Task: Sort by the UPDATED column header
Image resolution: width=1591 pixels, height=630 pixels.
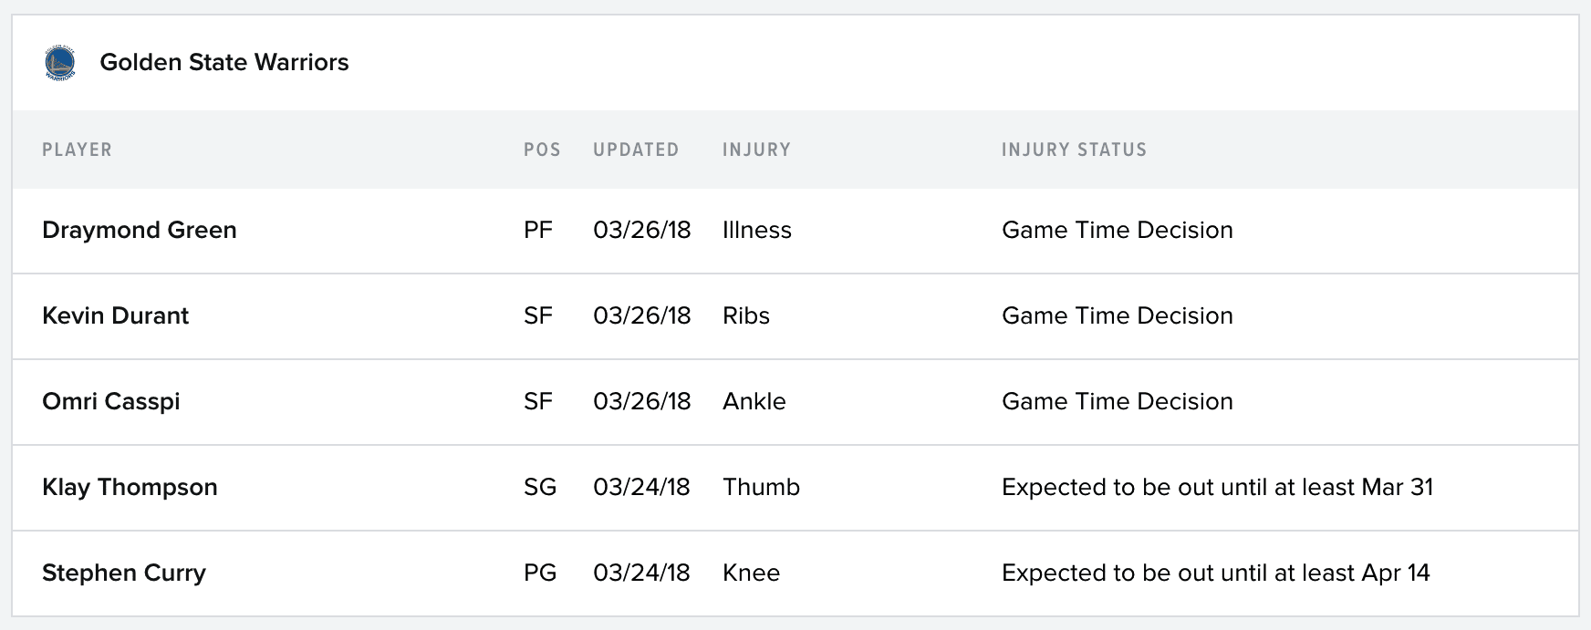Action: [x=636, y=150]
